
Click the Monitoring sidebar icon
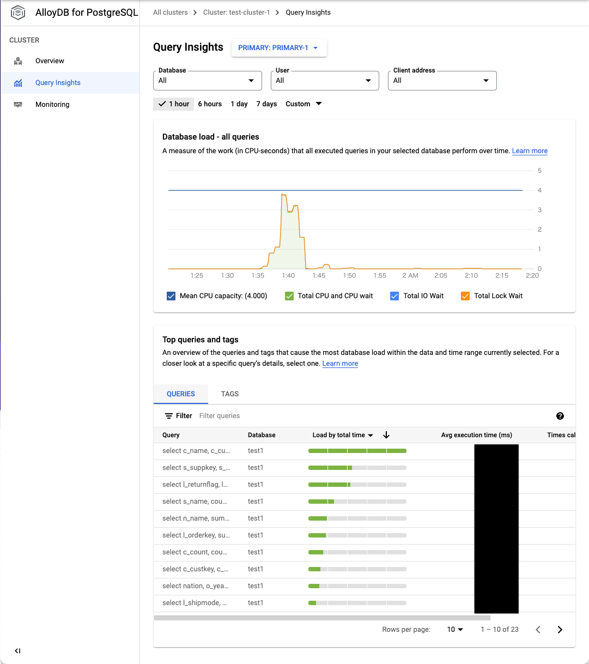[18, 105]
